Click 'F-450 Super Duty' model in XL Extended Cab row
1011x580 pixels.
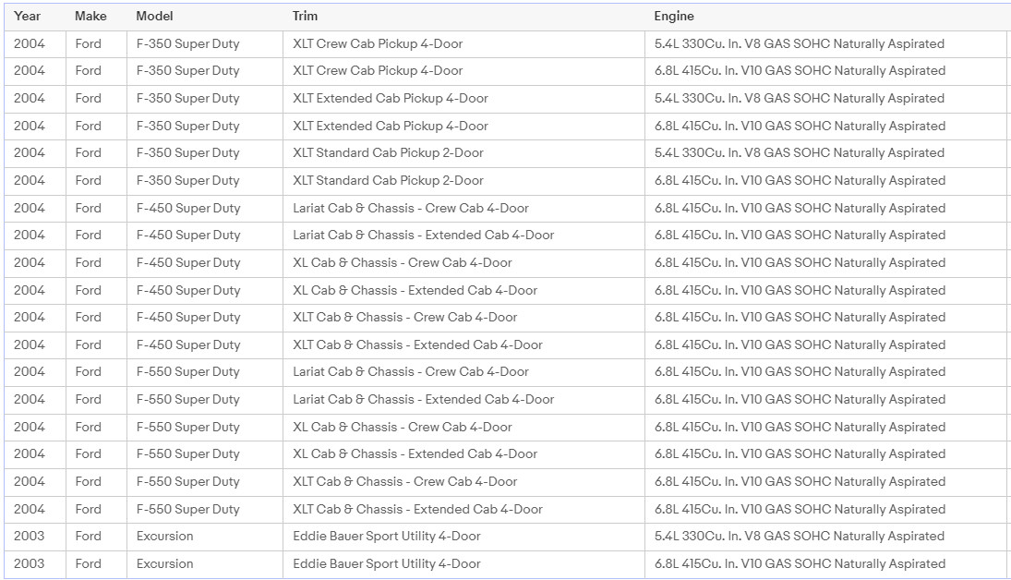[x=188, y=290]
